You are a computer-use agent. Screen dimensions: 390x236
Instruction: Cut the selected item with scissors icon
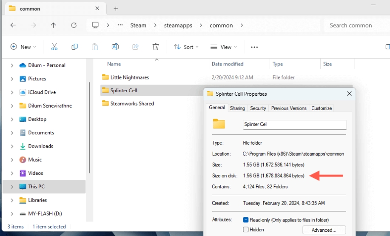tap(54, 47)
